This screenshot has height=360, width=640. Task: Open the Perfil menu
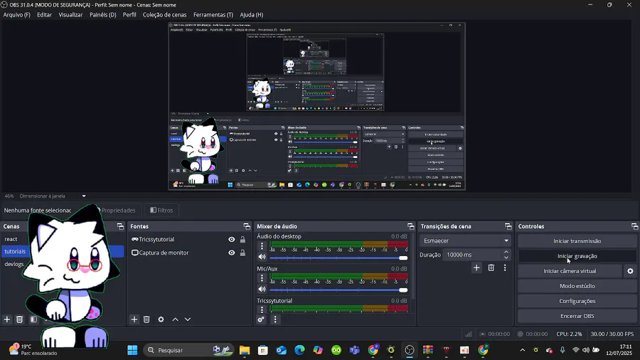[x=129, y=15]
